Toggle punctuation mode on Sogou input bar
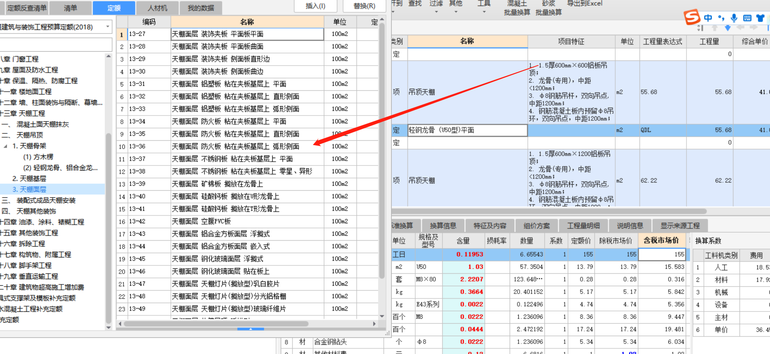This screenshot has height=354, width=770. pos(721,18)
